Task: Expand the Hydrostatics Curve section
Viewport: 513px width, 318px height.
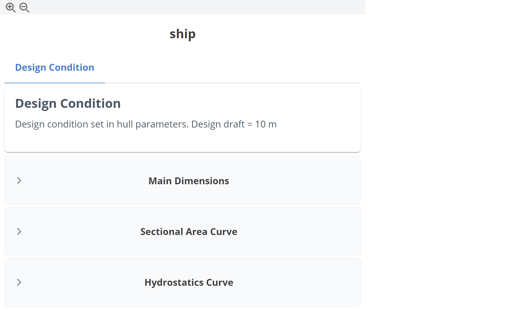Action: coord(182,282)
